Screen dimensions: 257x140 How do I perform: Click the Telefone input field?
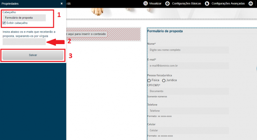[x=188, y=111]
